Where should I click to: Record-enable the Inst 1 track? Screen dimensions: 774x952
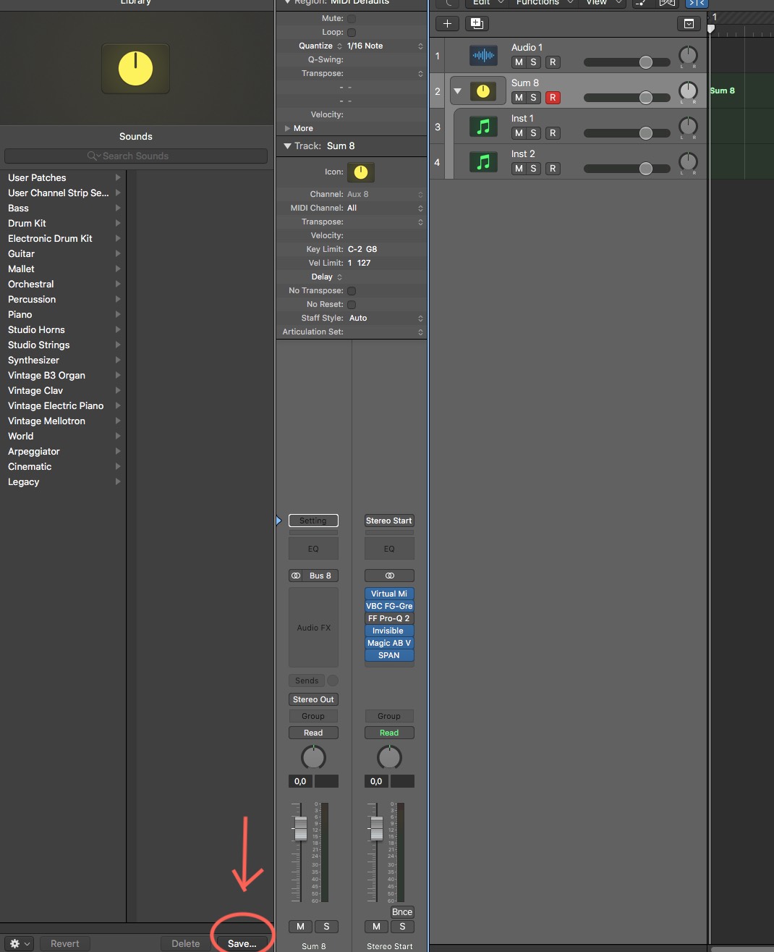tap(553, 133)
